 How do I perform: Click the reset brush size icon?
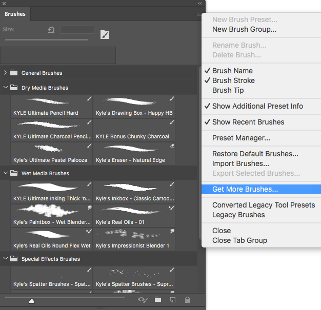(x=51, y=30)
